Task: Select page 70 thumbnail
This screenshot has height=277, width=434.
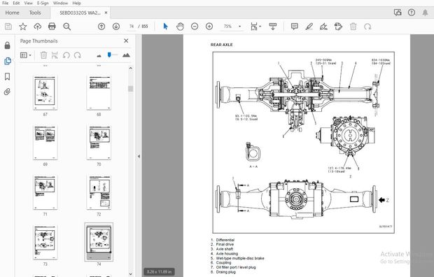Action: [x=99, y=143]
